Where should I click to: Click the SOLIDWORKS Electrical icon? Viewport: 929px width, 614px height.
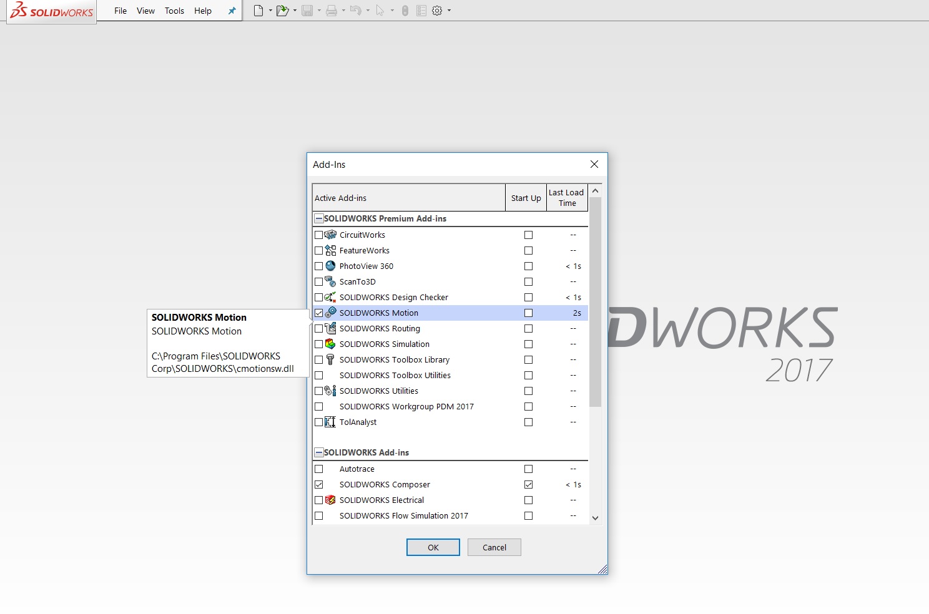pyautogui.click(x=330, y=500)
